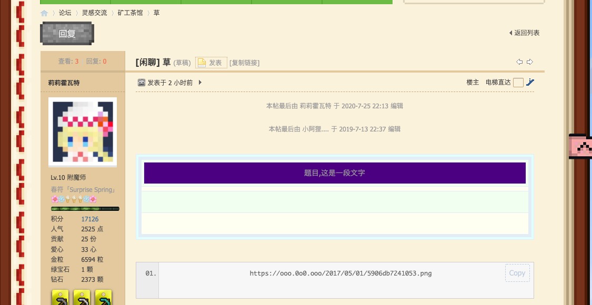The height and width of the screenshot is (305, 592).
Task: Click the 复制链接 copy link
Action: point(244,63)
